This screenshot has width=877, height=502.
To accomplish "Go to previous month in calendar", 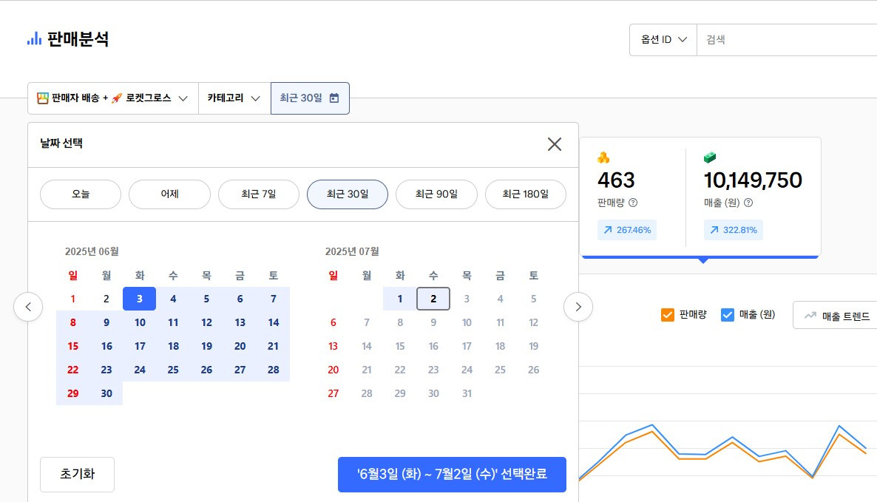I will click(x=28, y=306).
